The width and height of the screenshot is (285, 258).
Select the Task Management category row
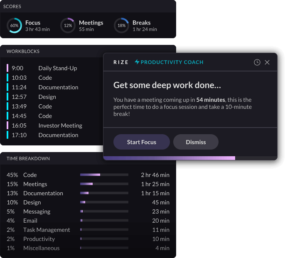pos(88,230)
